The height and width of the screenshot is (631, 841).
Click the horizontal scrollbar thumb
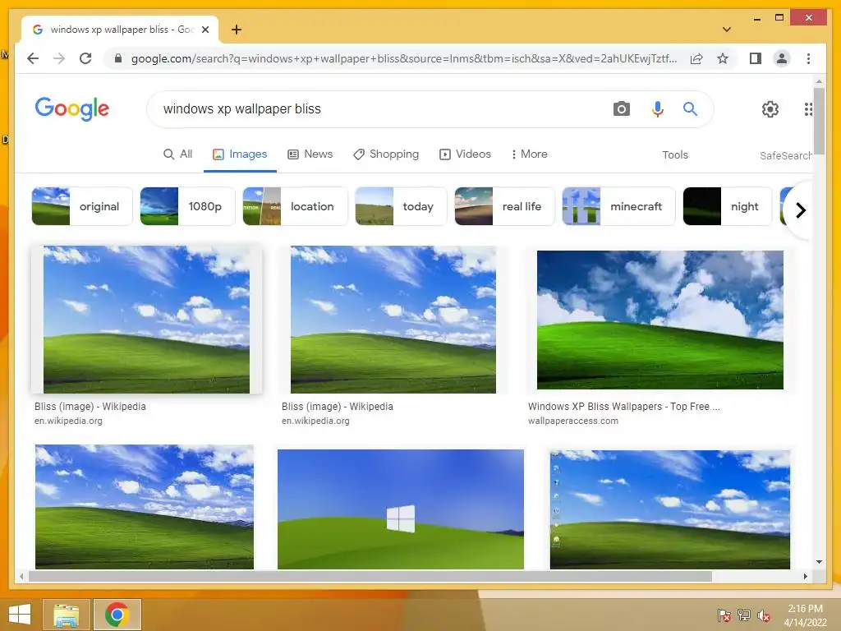click(x=370, y=576)
